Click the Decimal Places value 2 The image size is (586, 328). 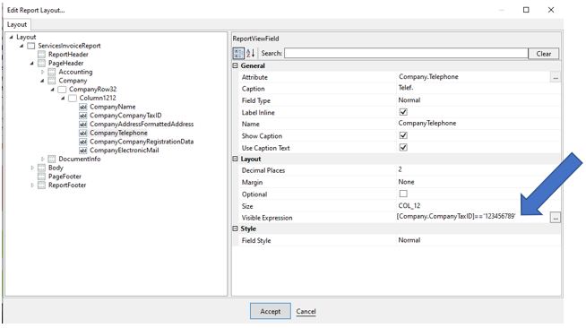point(400,169)
